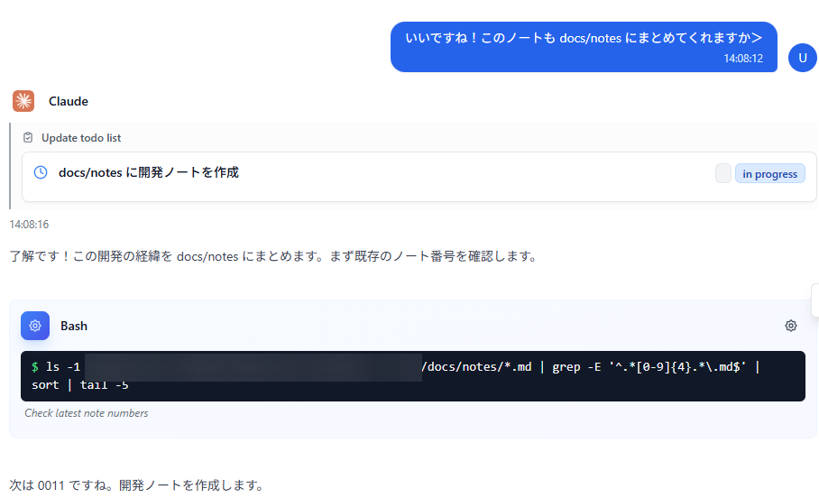The image size is (819, 498).
Task: Click the clock icon on the todo item
Action: click(41, 172)
